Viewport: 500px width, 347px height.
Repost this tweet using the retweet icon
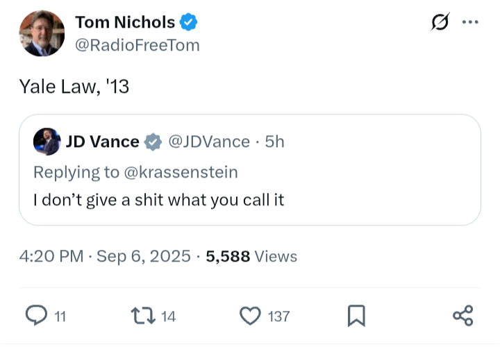pyautogui.click(x=141, y=316)
